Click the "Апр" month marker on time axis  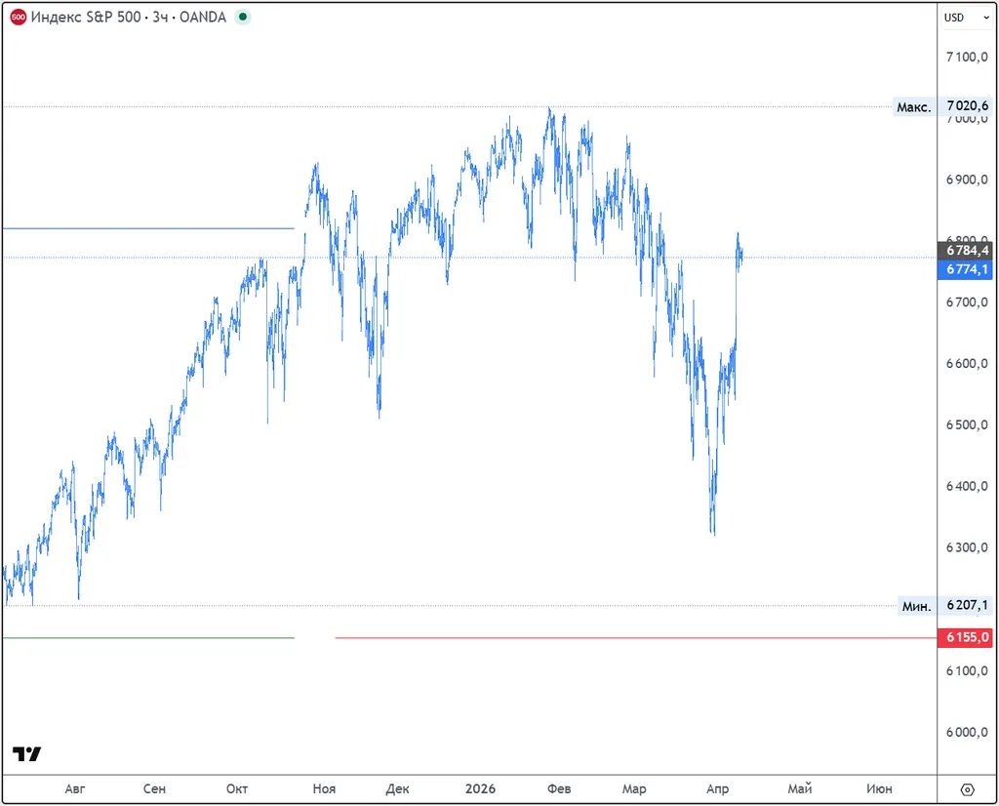717,788
